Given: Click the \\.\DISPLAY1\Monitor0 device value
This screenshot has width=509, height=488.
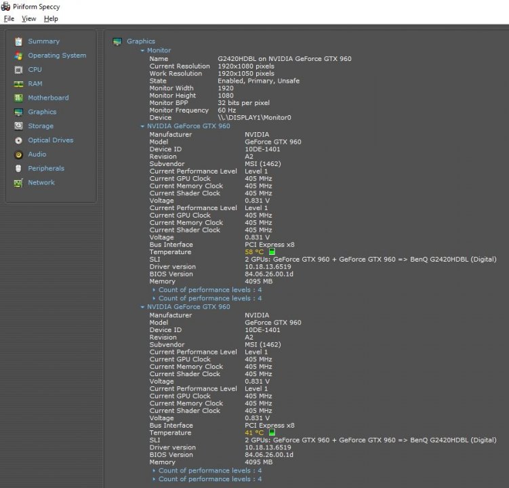Looking at the screenshot, I should 254,117.
